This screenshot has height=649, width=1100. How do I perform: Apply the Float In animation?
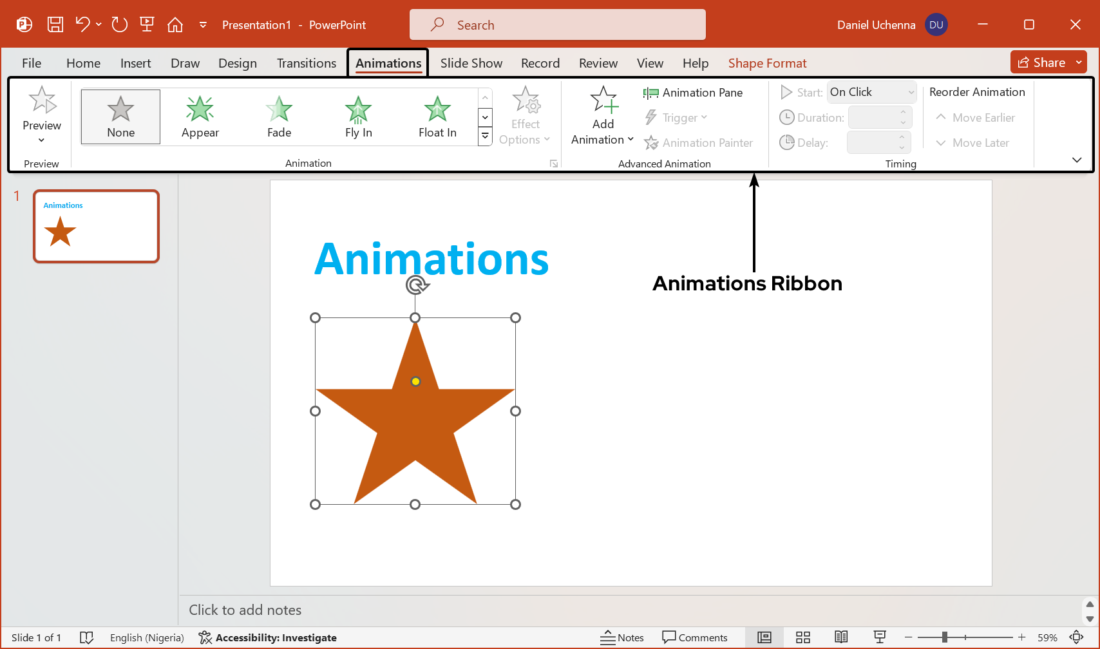(x=437, y=117)
